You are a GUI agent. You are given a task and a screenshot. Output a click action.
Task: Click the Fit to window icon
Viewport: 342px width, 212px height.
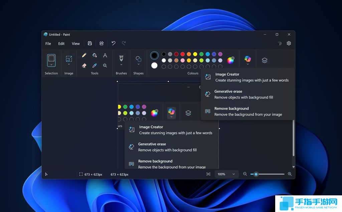pyautogui.click(x=208, y=174)
